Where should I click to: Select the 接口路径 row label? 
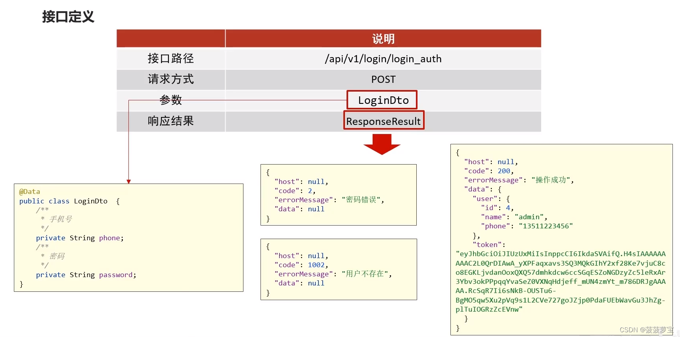171,58
